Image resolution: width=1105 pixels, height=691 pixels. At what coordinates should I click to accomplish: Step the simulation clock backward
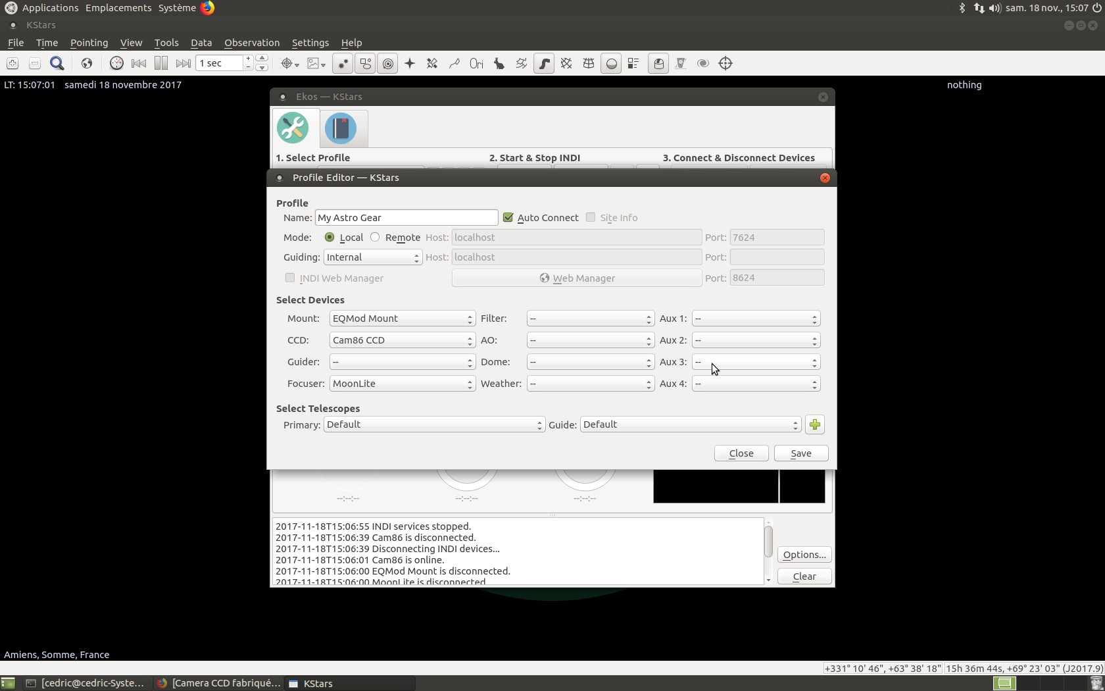pos(139,63)
